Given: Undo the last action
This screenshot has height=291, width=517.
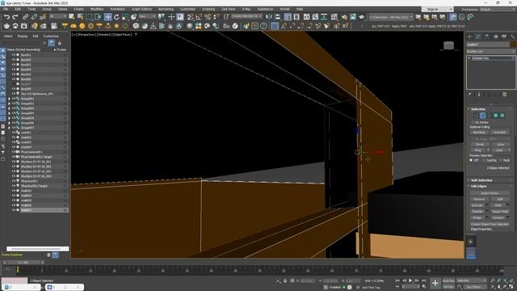Looking at the screenshot, I should 6,17.
